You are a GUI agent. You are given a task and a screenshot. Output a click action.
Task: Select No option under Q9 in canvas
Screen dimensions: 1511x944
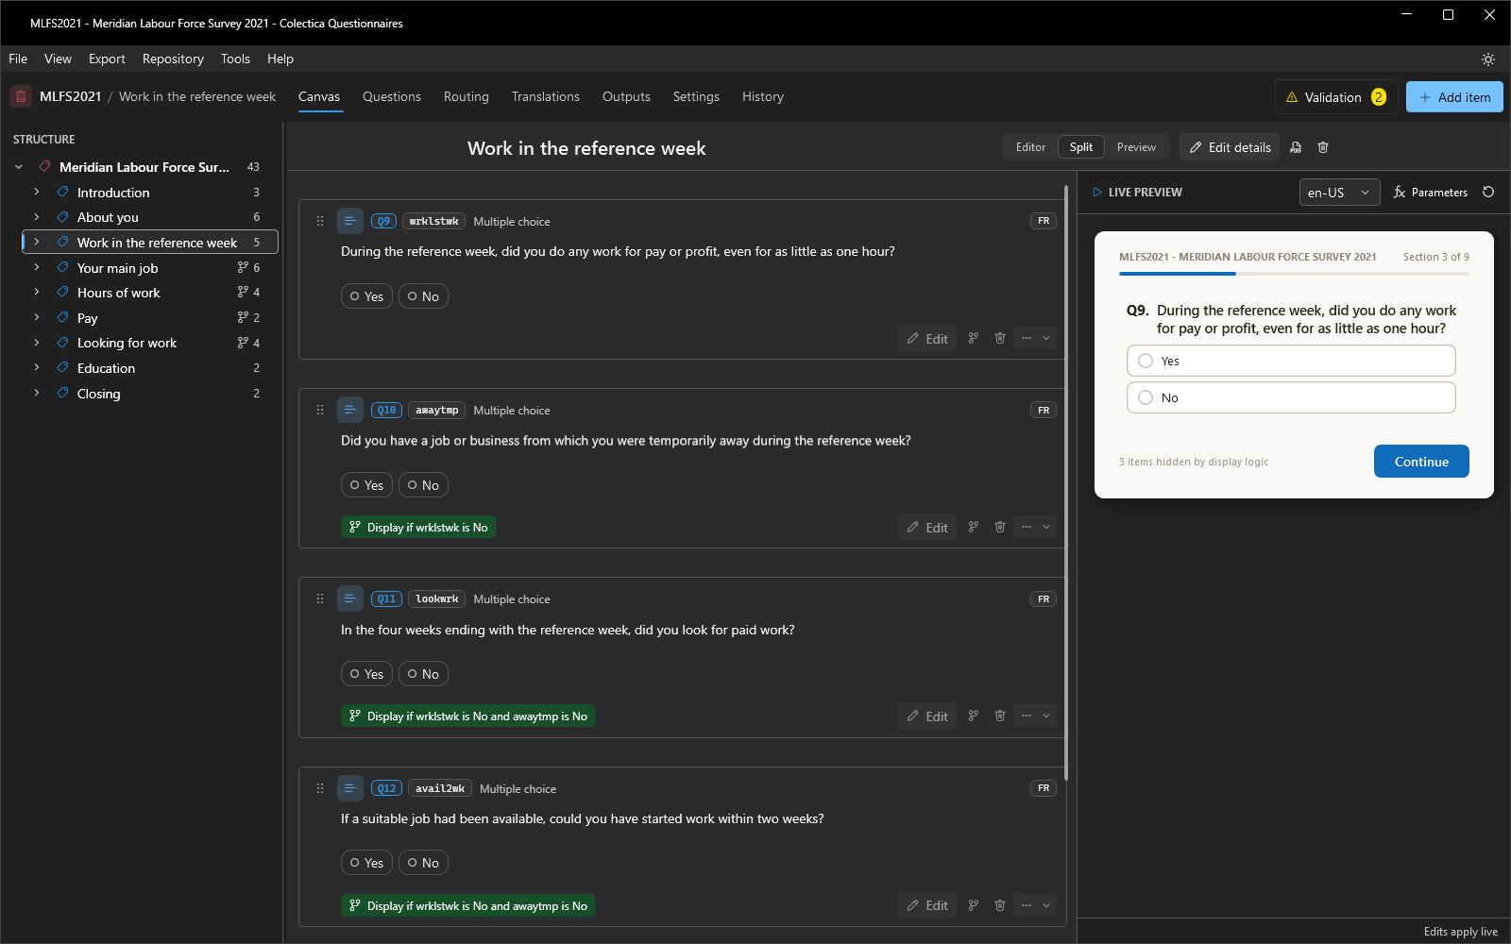click(423, 296)
